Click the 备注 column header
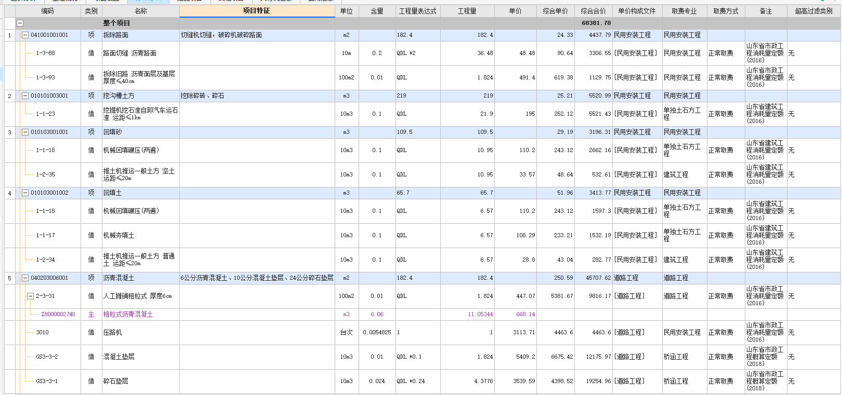The width and height of the screenshot is (842, 395). 766,11
